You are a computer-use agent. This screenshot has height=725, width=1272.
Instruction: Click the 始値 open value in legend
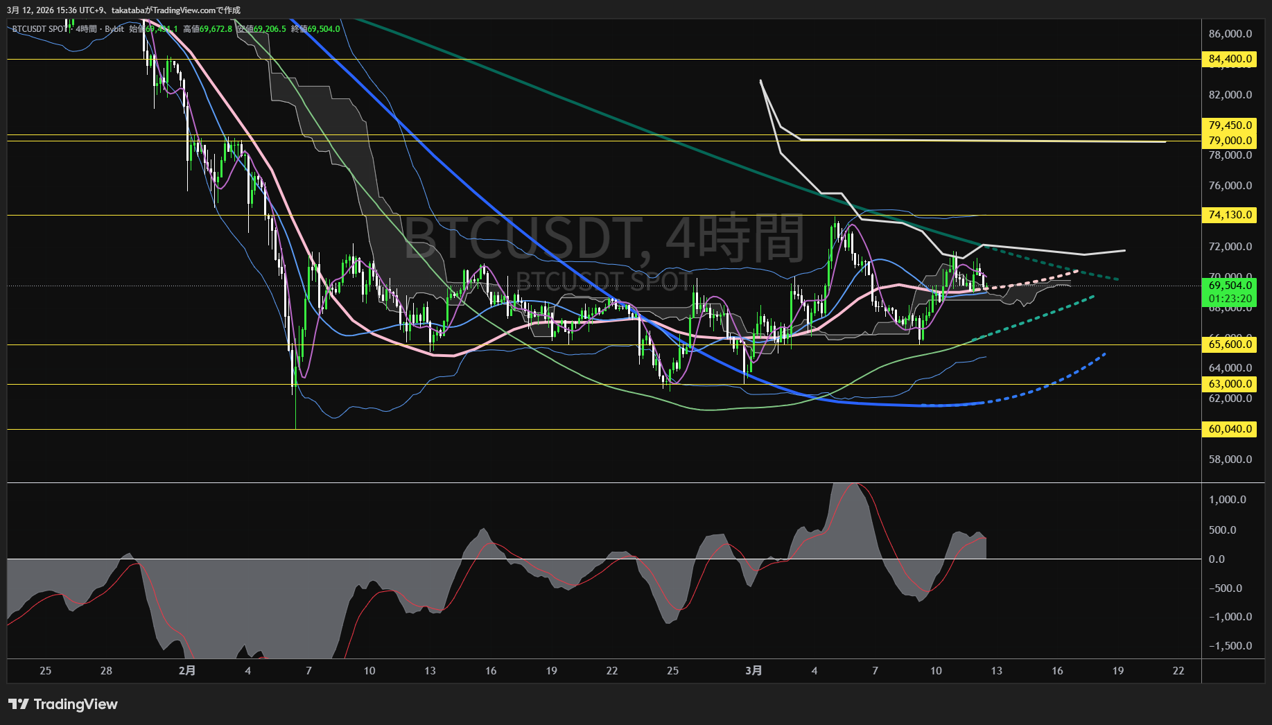click(153, 29)
